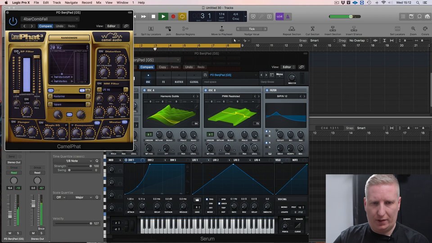Open CamelPhat preset dropdown 4barCombFall
The width and height of the screenshot is (432, 243).
coord(49,19)
